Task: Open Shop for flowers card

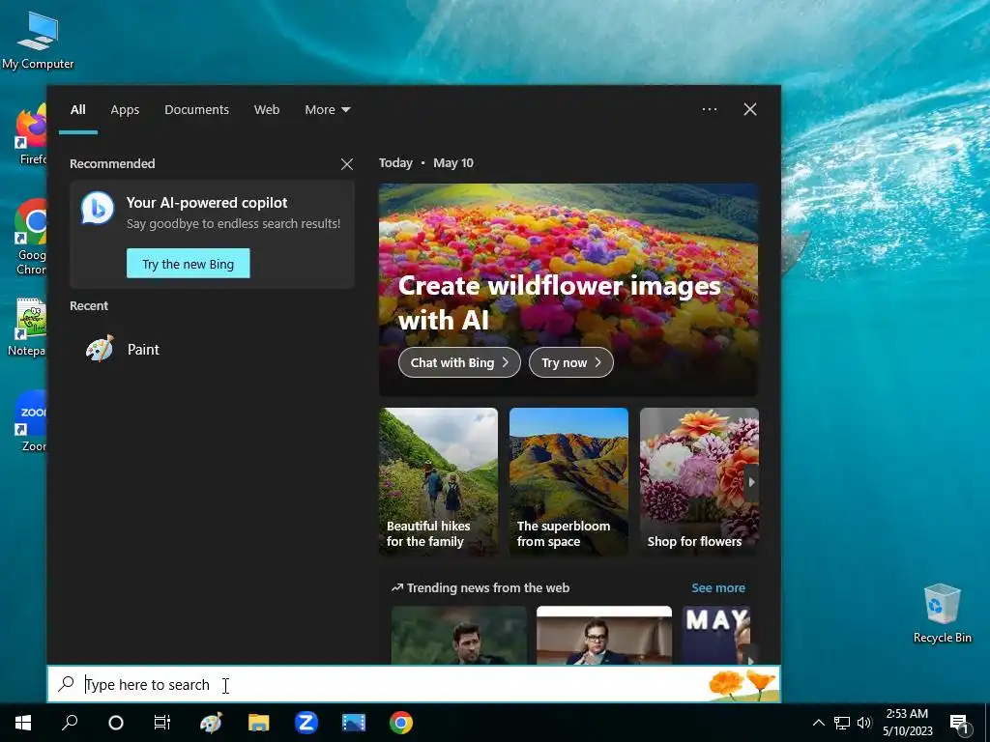Action: (x=699, y=481)
